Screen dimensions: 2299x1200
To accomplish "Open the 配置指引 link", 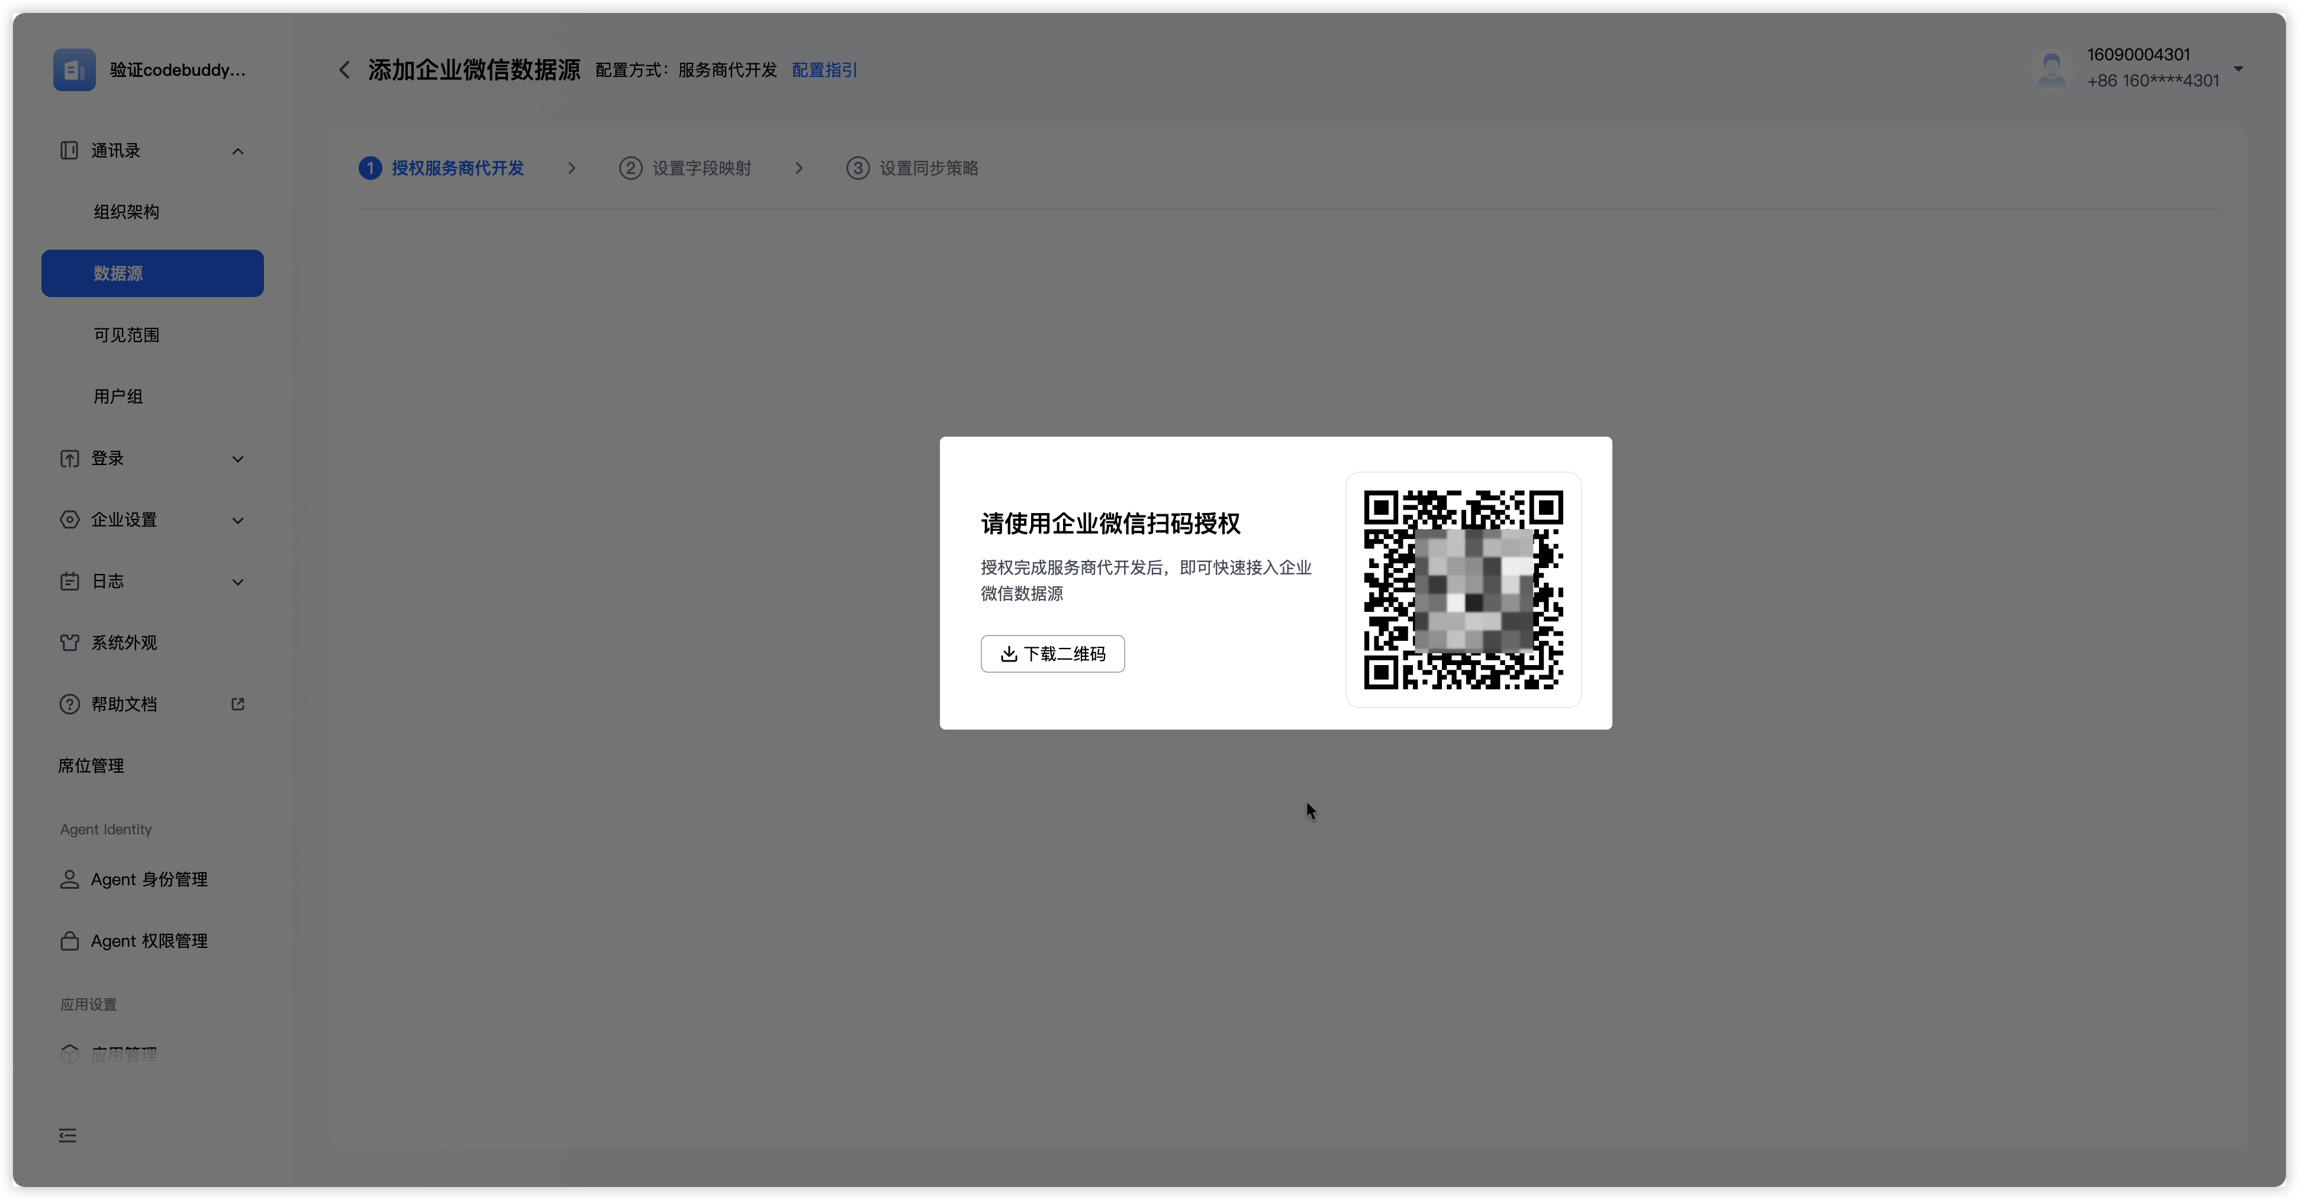I will (x=824, y=70).
